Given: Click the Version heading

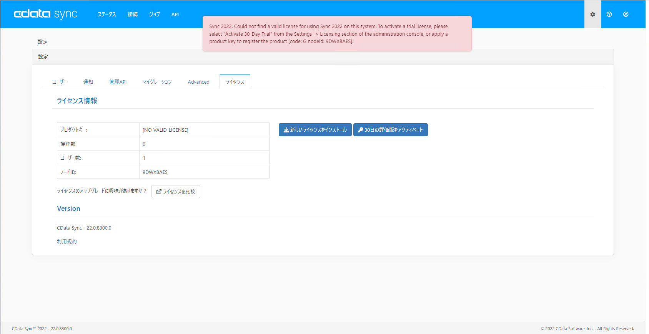Looking at the screenshot, I should click(68, 208).
